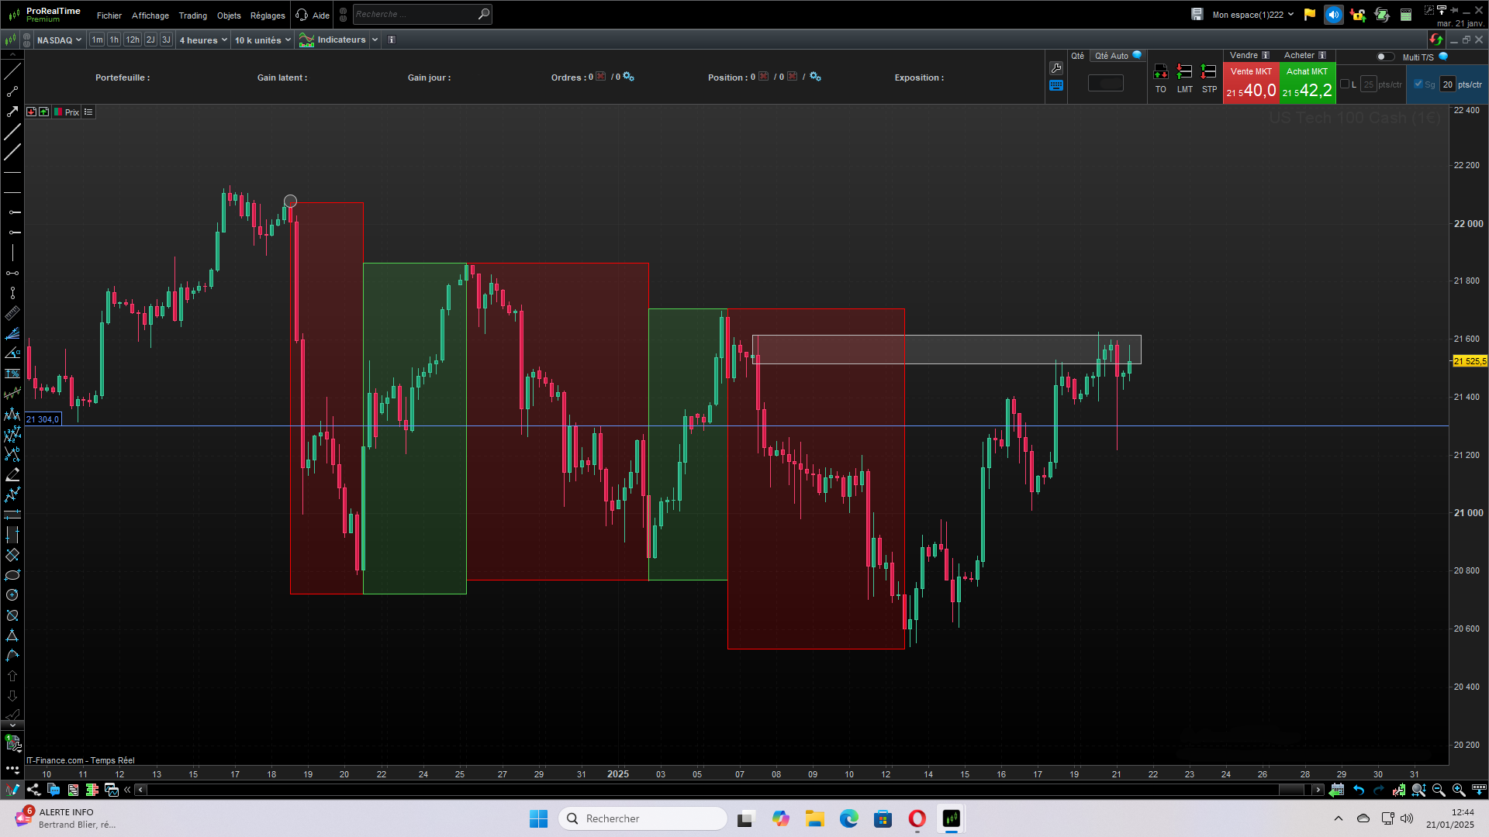Select the arrow drawing tool
The width and height of the screenshot is (1489, 837).
pyautogui.click(x=12, y=112)
